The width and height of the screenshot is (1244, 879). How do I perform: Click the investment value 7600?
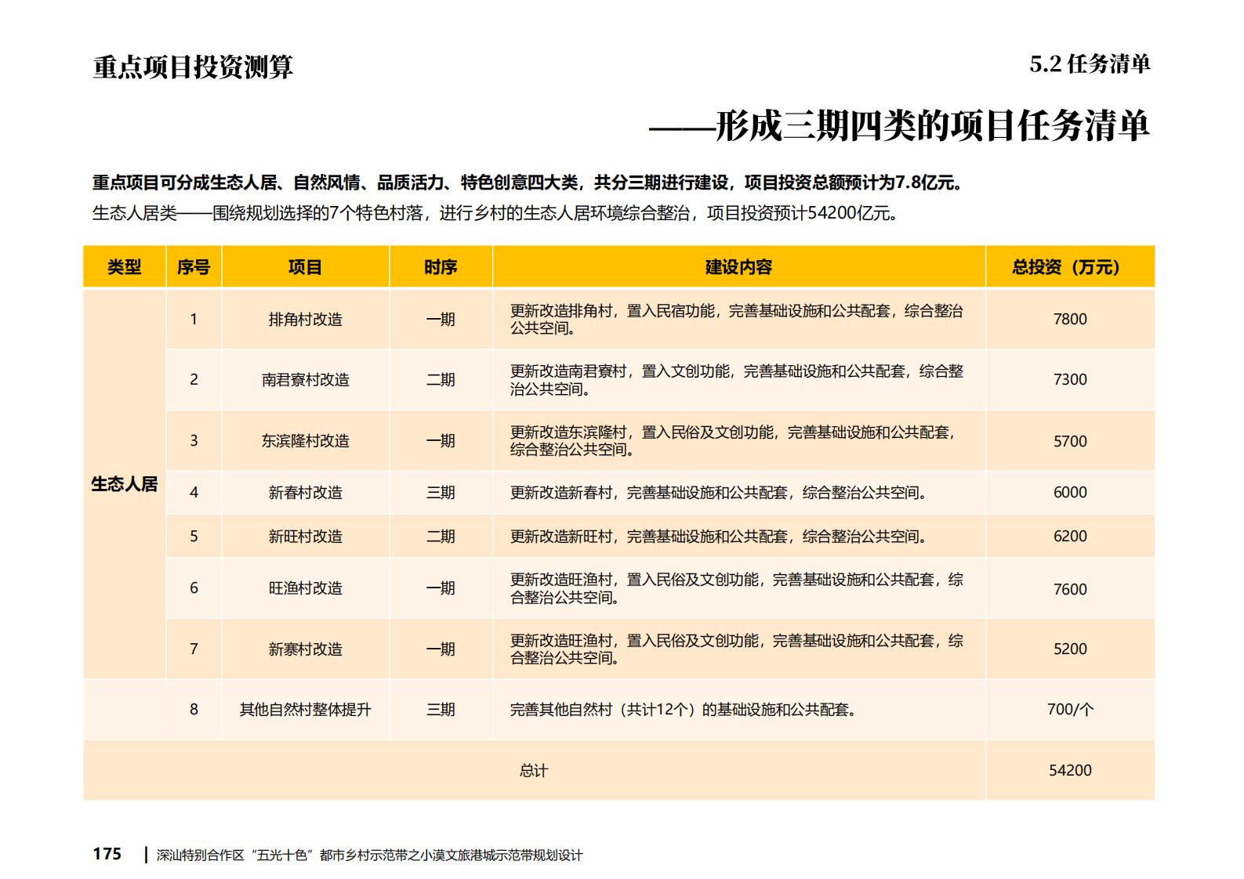(x=1070, y=589)
